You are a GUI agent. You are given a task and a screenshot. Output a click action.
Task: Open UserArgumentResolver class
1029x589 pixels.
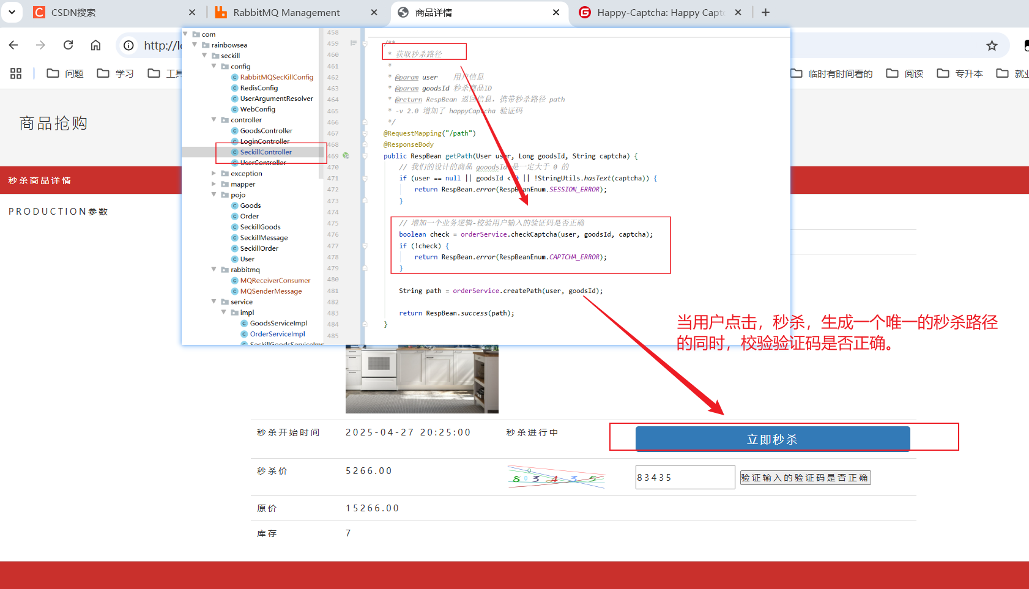coord(272,98)
